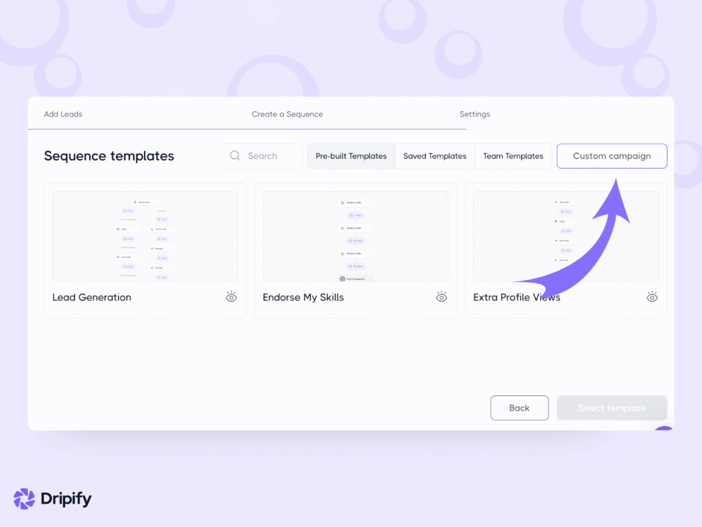Jump to the Settings step
The image size is (702, 527).
coord(474,114)
